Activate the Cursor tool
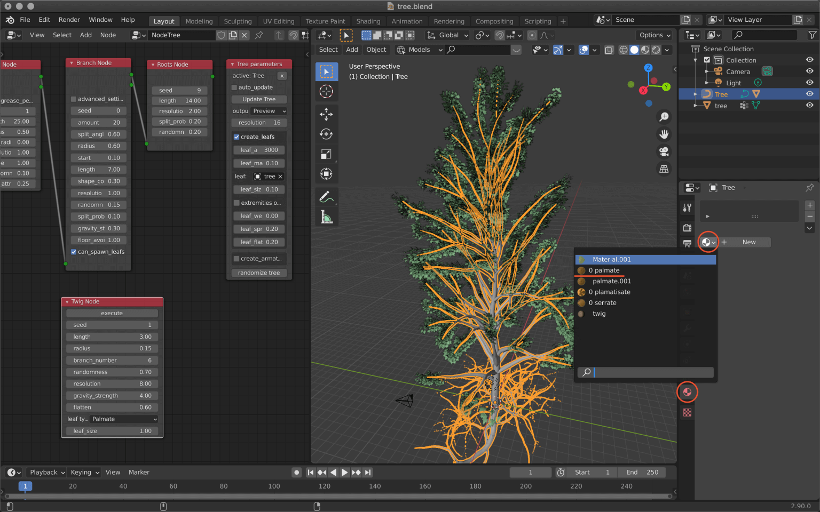This screenshot has width=820, height=512. pos(327,91)
